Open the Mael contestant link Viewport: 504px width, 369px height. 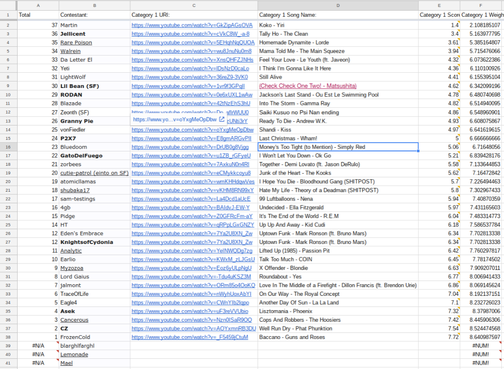coord(67,363)
